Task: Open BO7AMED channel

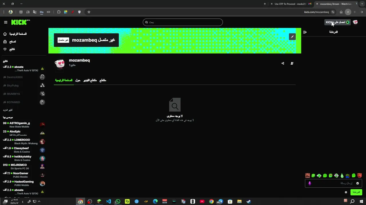Action: click(x=24, y=102)
